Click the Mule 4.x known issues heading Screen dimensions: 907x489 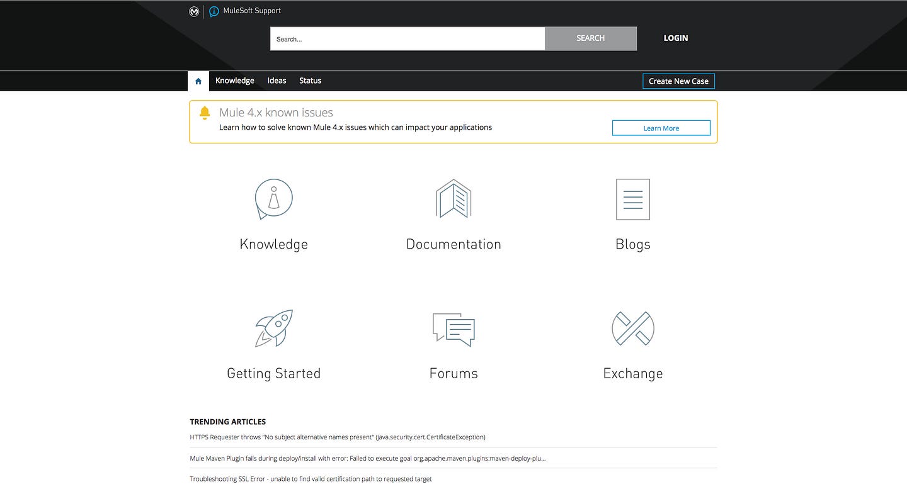click(276, 113)
